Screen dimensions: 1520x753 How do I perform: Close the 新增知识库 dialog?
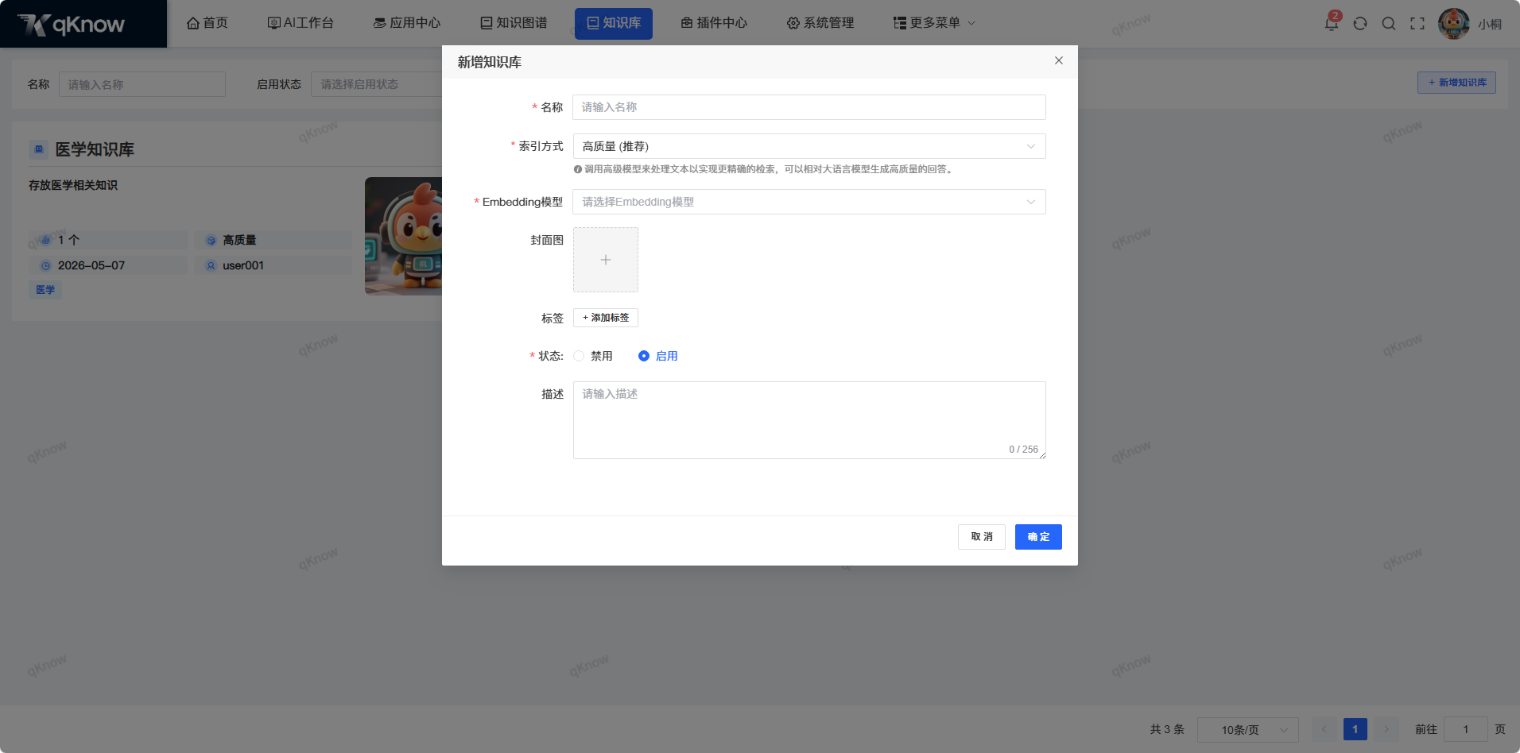pos(1059,60)
